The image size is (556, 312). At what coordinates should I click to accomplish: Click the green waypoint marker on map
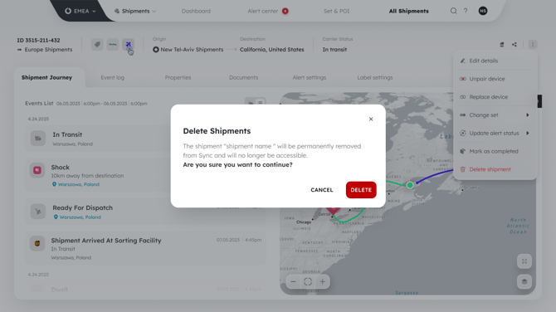click(x=410, y=185)
